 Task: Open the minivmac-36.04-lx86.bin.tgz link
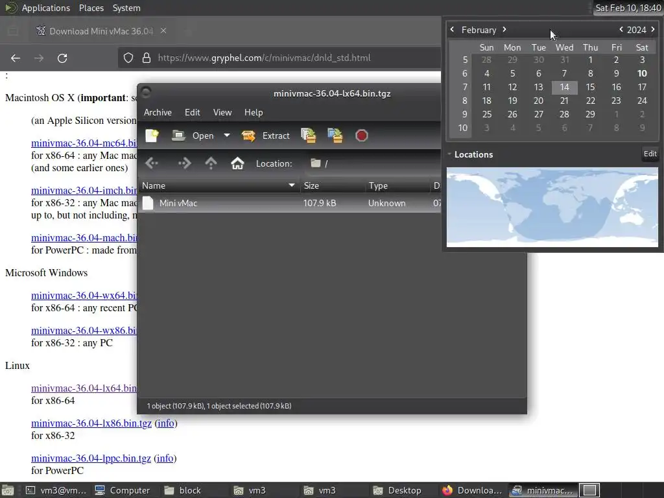[x=91, y=423]
